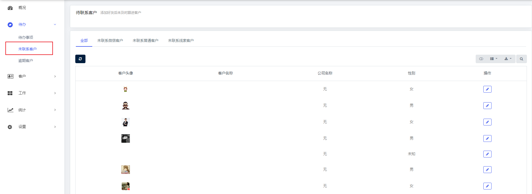Go to 逾期客户 in the sidebar

click(x=26, y=61)
